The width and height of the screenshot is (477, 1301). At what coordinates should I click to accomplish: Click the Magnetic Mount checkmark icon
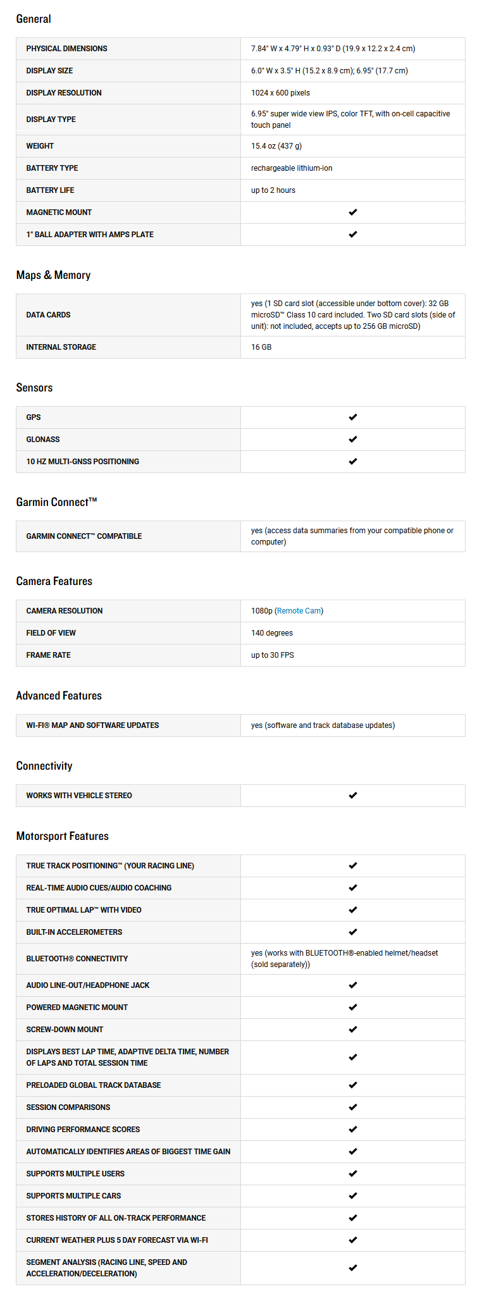pos(353,213)
